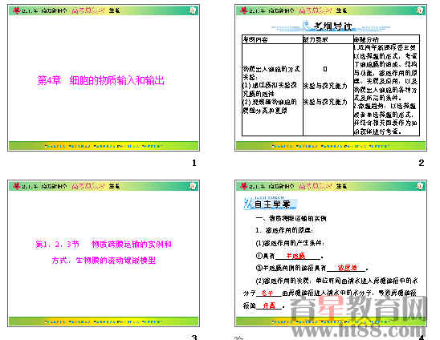Click the header corner emblem on slide 3
The width and height of the screenshot is (440, 340).
pos(193,186)
